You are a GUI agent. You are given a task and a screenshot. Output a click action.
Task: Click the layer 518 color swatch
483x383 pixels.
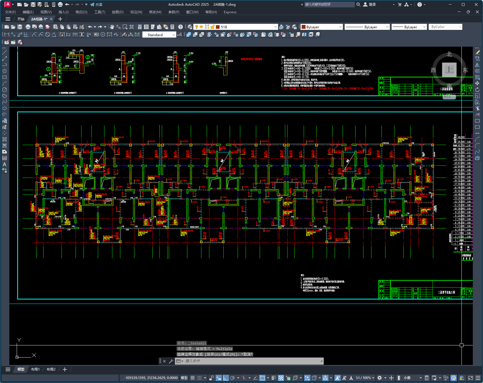(x=218, y=27)
